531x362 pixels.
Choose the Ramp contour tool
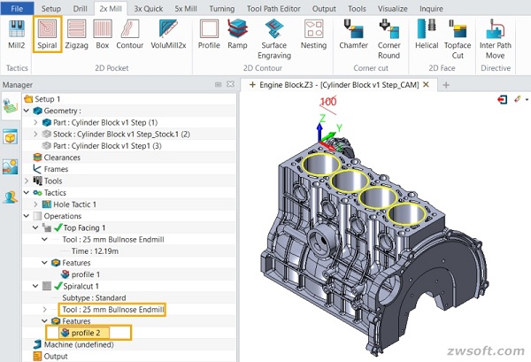(237, 34)
